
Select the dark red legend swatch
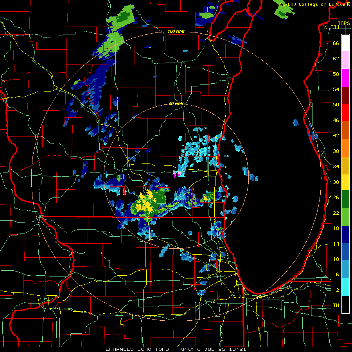coord(345,95)
